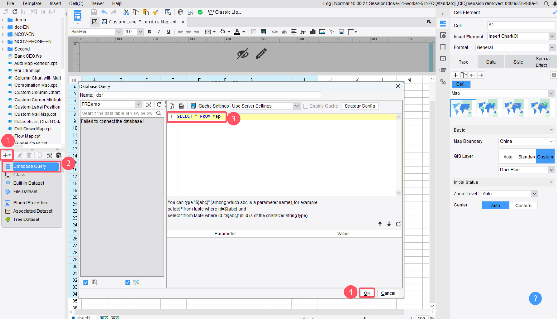
Task: Open the Map Boundary China dropdown
Action: coord(551,141)
